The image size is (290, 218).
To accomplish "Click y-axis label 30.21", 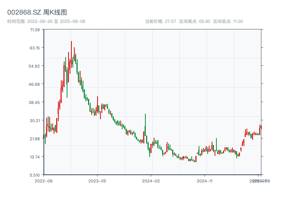I will pos(35,121).
